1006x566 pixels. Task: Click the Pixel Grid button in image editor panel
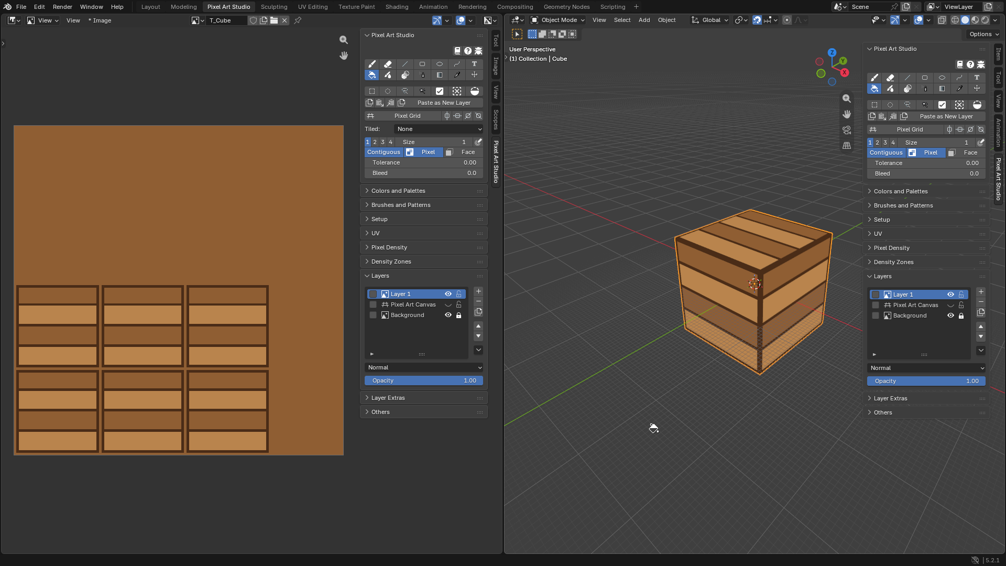(403, 116)
